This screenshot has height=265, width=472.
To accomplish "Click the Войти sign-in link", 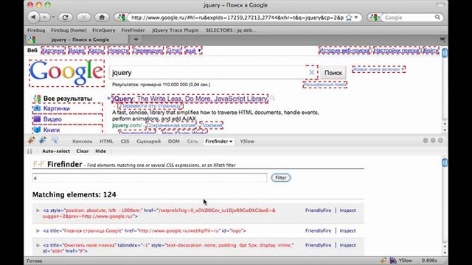I will click(431, 51).
